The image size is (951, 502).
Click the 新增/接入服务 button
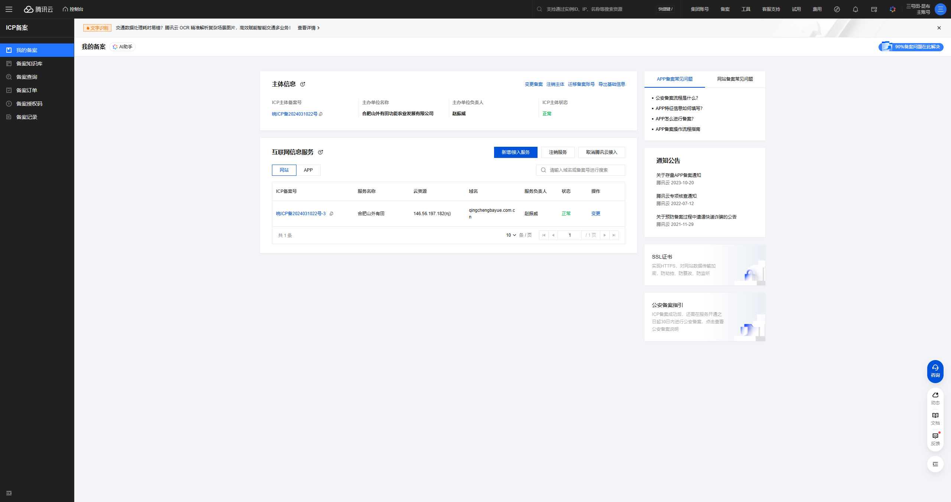[x=515, y=152]
